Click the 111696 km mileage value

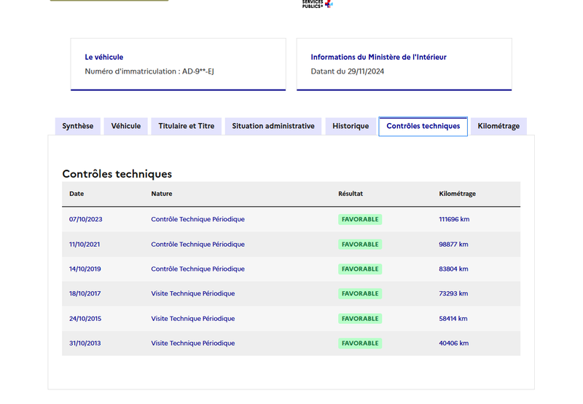click(454, 219)
